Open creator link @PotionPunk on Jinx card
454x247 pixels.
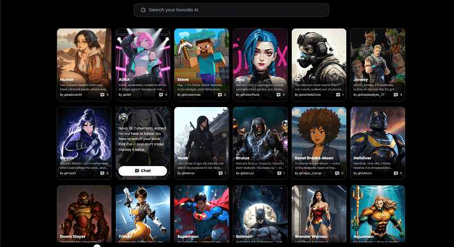tap(248, 95)
